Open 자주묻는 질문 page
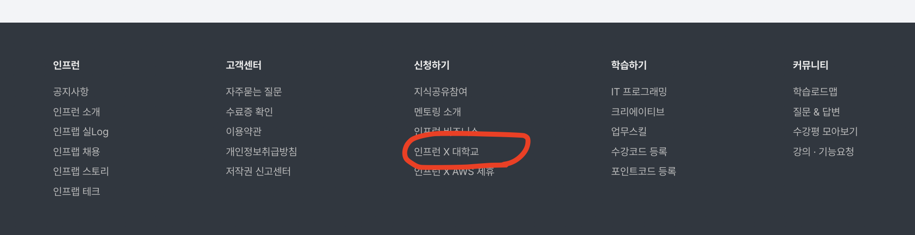Viewport: 915px width, 235px height. point(254,91)
